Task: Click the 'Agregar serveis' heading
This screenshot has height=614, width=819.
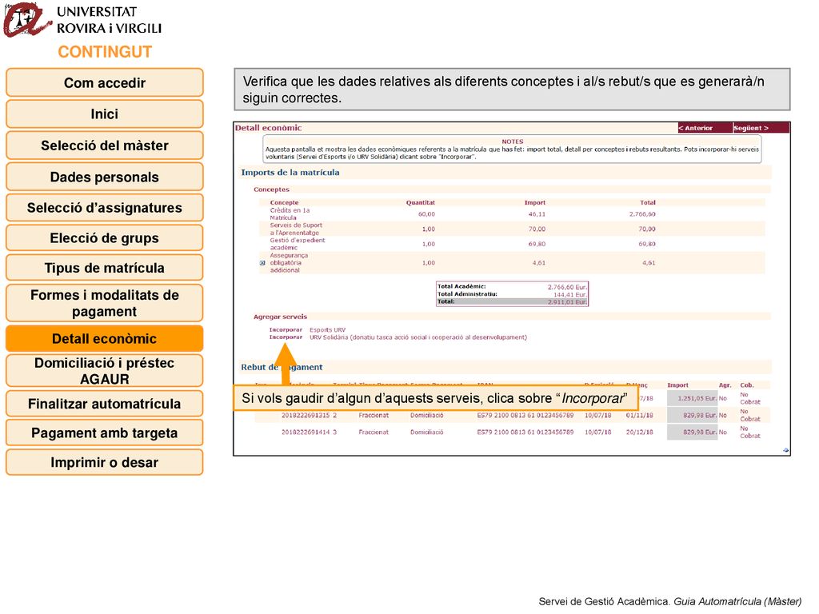Action: [281, 317]
